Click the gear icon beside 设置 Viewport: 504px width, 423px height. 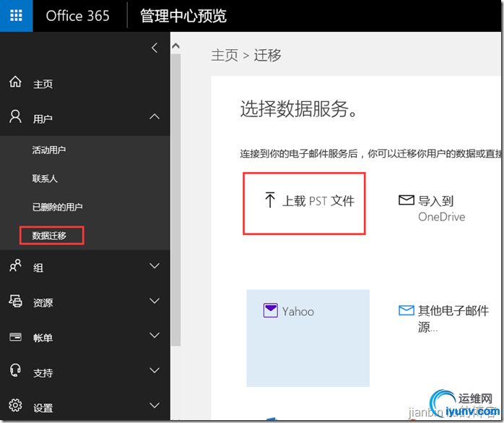point(15,406)
